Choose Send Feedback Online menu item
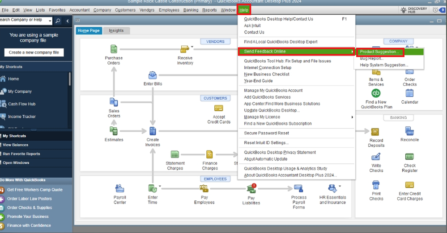 [x=297, y=51]
